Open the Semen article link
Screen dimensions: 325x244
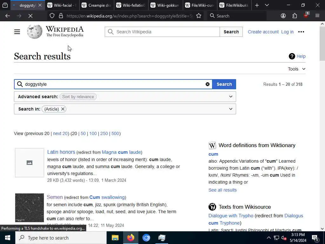click(x=55, y=197)
